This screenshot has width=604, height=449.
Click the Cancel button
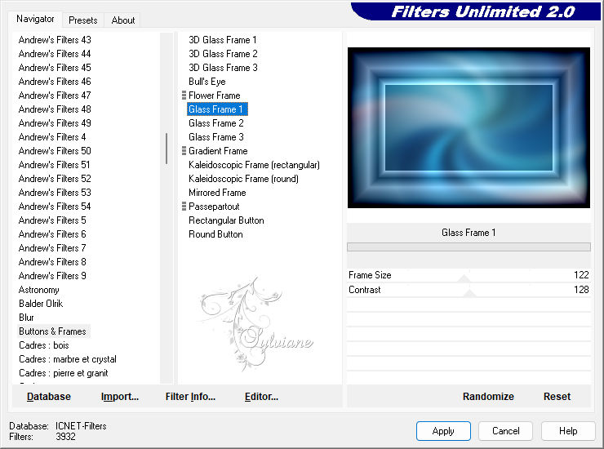(505, 431)
